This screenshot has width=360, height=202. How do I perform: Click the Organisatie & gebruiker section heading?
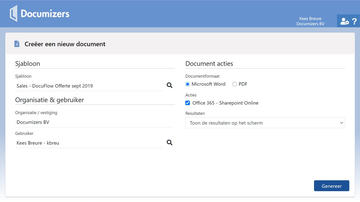click(49, 100)
